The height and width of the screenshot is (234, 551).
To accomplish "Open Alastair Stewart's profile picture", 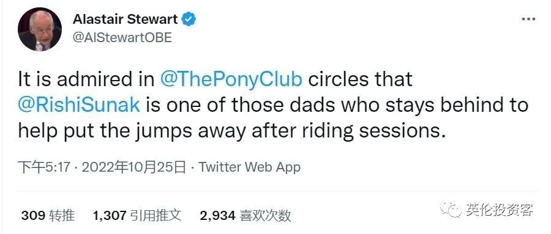I will point(40,29).
